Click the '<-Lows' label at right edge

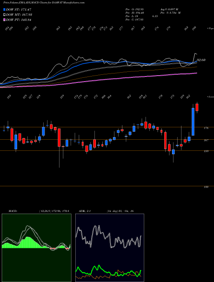[210, 97]
